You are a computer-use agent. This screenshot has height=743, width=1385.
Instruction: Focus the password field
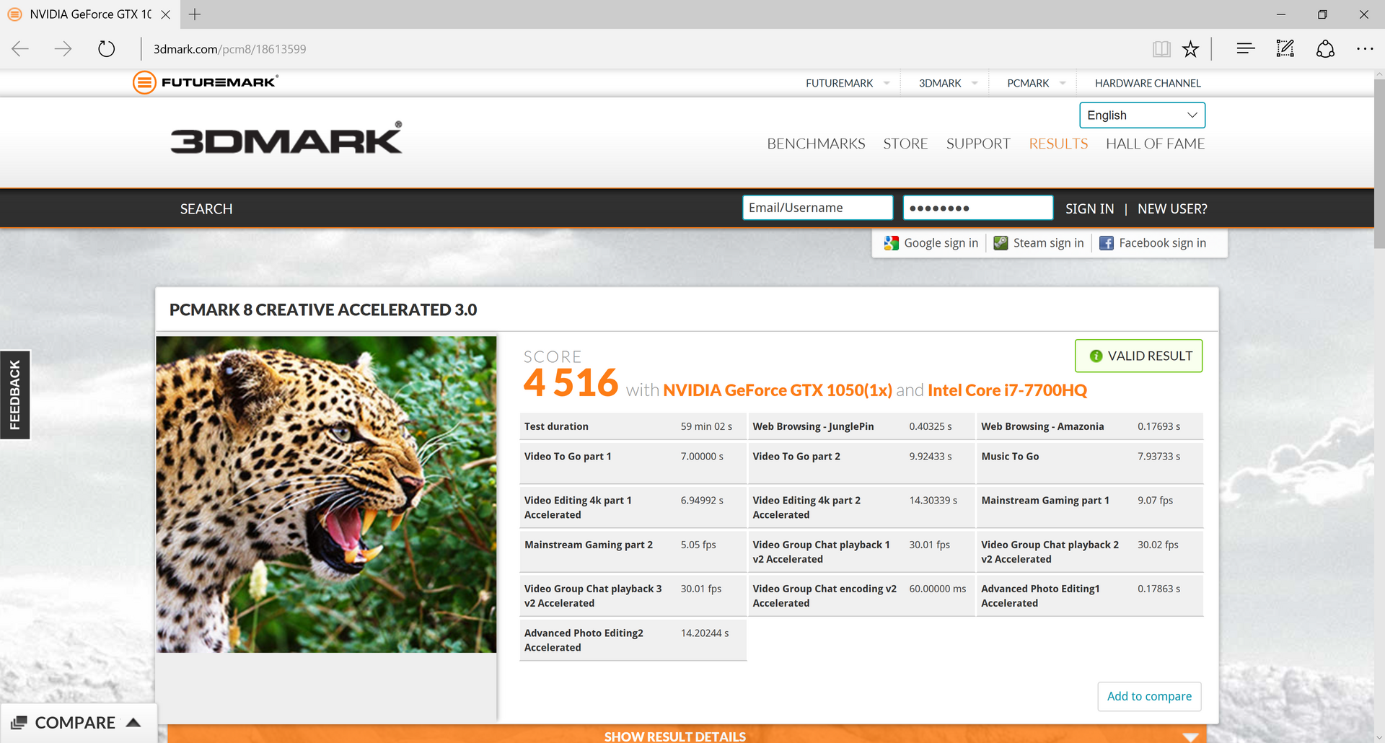click(978, 208)
